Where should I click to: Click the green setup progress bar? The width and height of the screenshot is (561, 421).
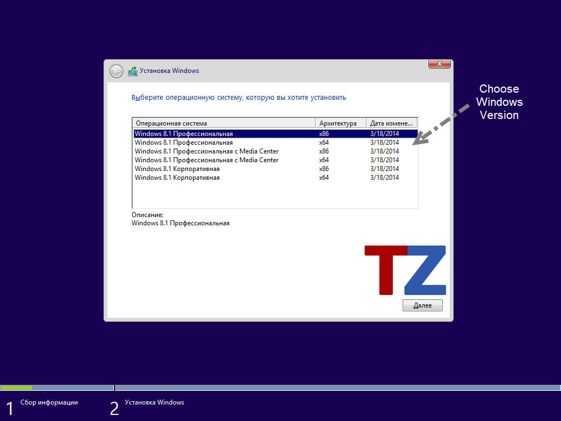16,388
